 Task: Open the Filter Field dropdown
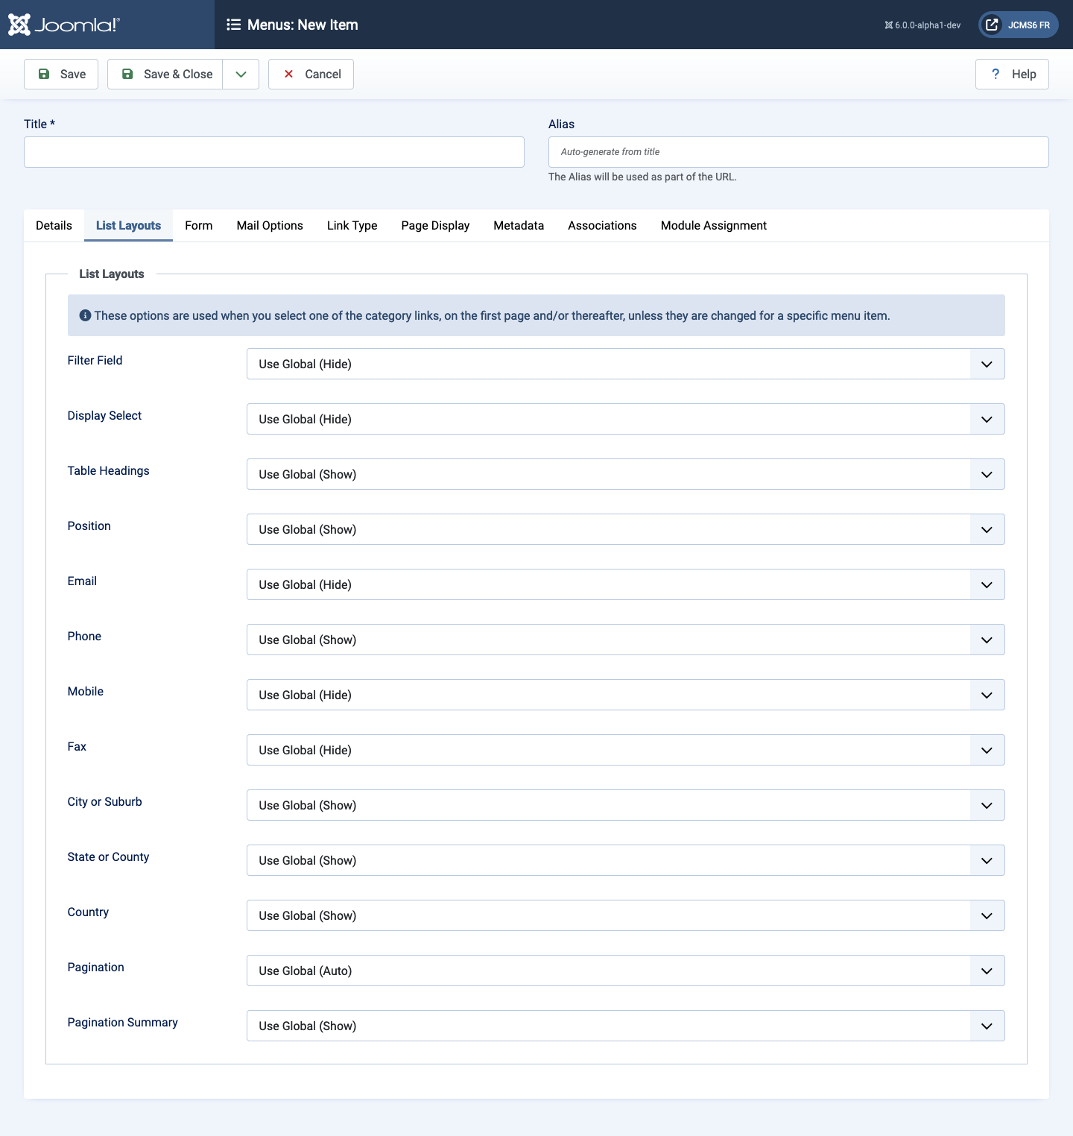(x=626, y=364)
